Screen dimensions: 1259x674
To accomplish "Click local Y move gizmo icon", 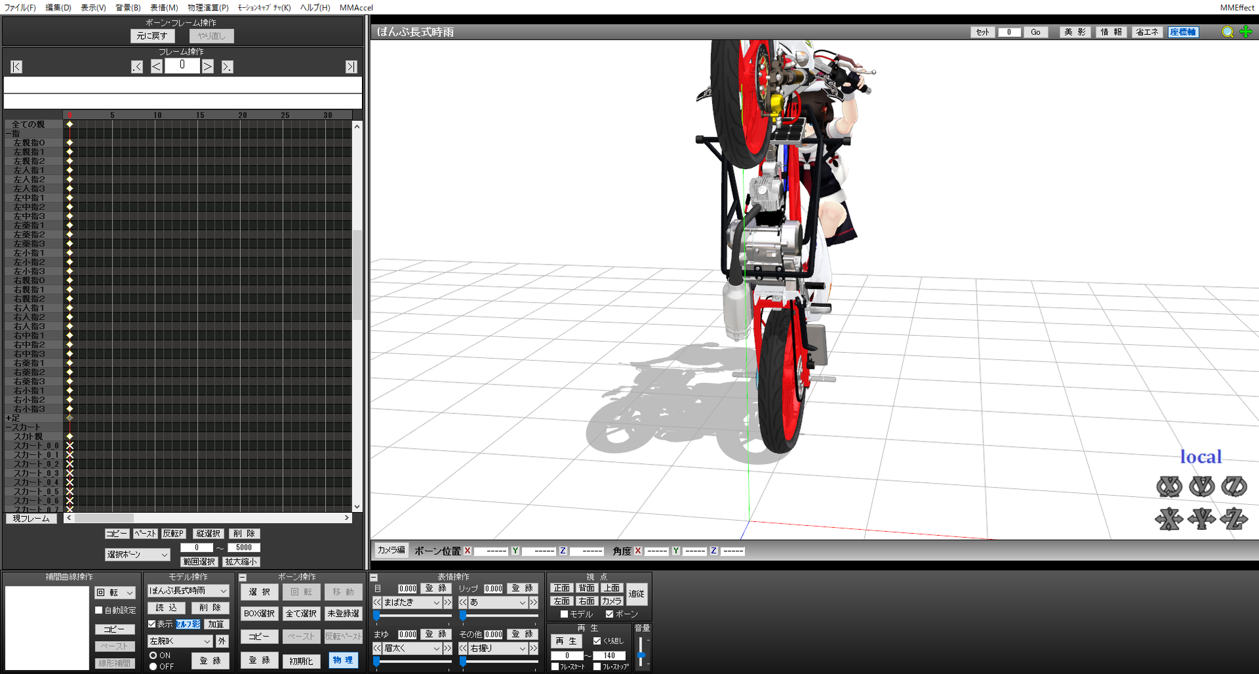I will 1202,519.
